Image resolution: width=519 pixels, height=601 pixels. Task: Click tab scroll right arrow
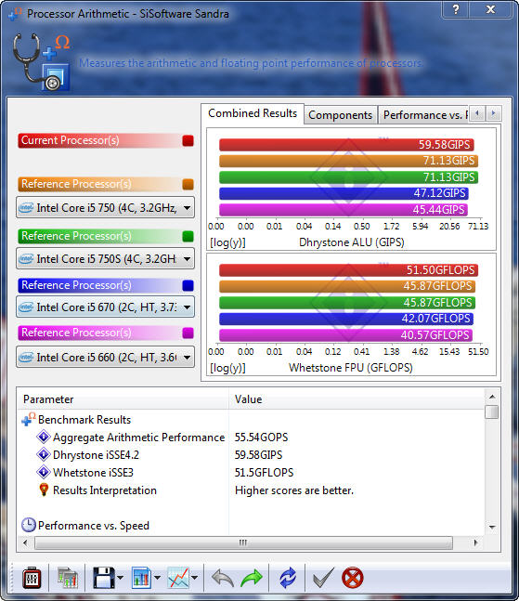pyautogui.click(x=493, y=113)
